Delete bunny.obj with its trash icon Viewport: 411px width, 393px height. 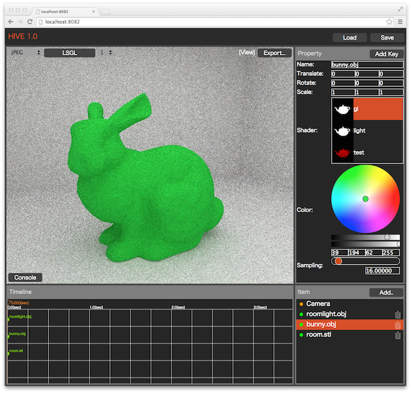click(397, 325)
